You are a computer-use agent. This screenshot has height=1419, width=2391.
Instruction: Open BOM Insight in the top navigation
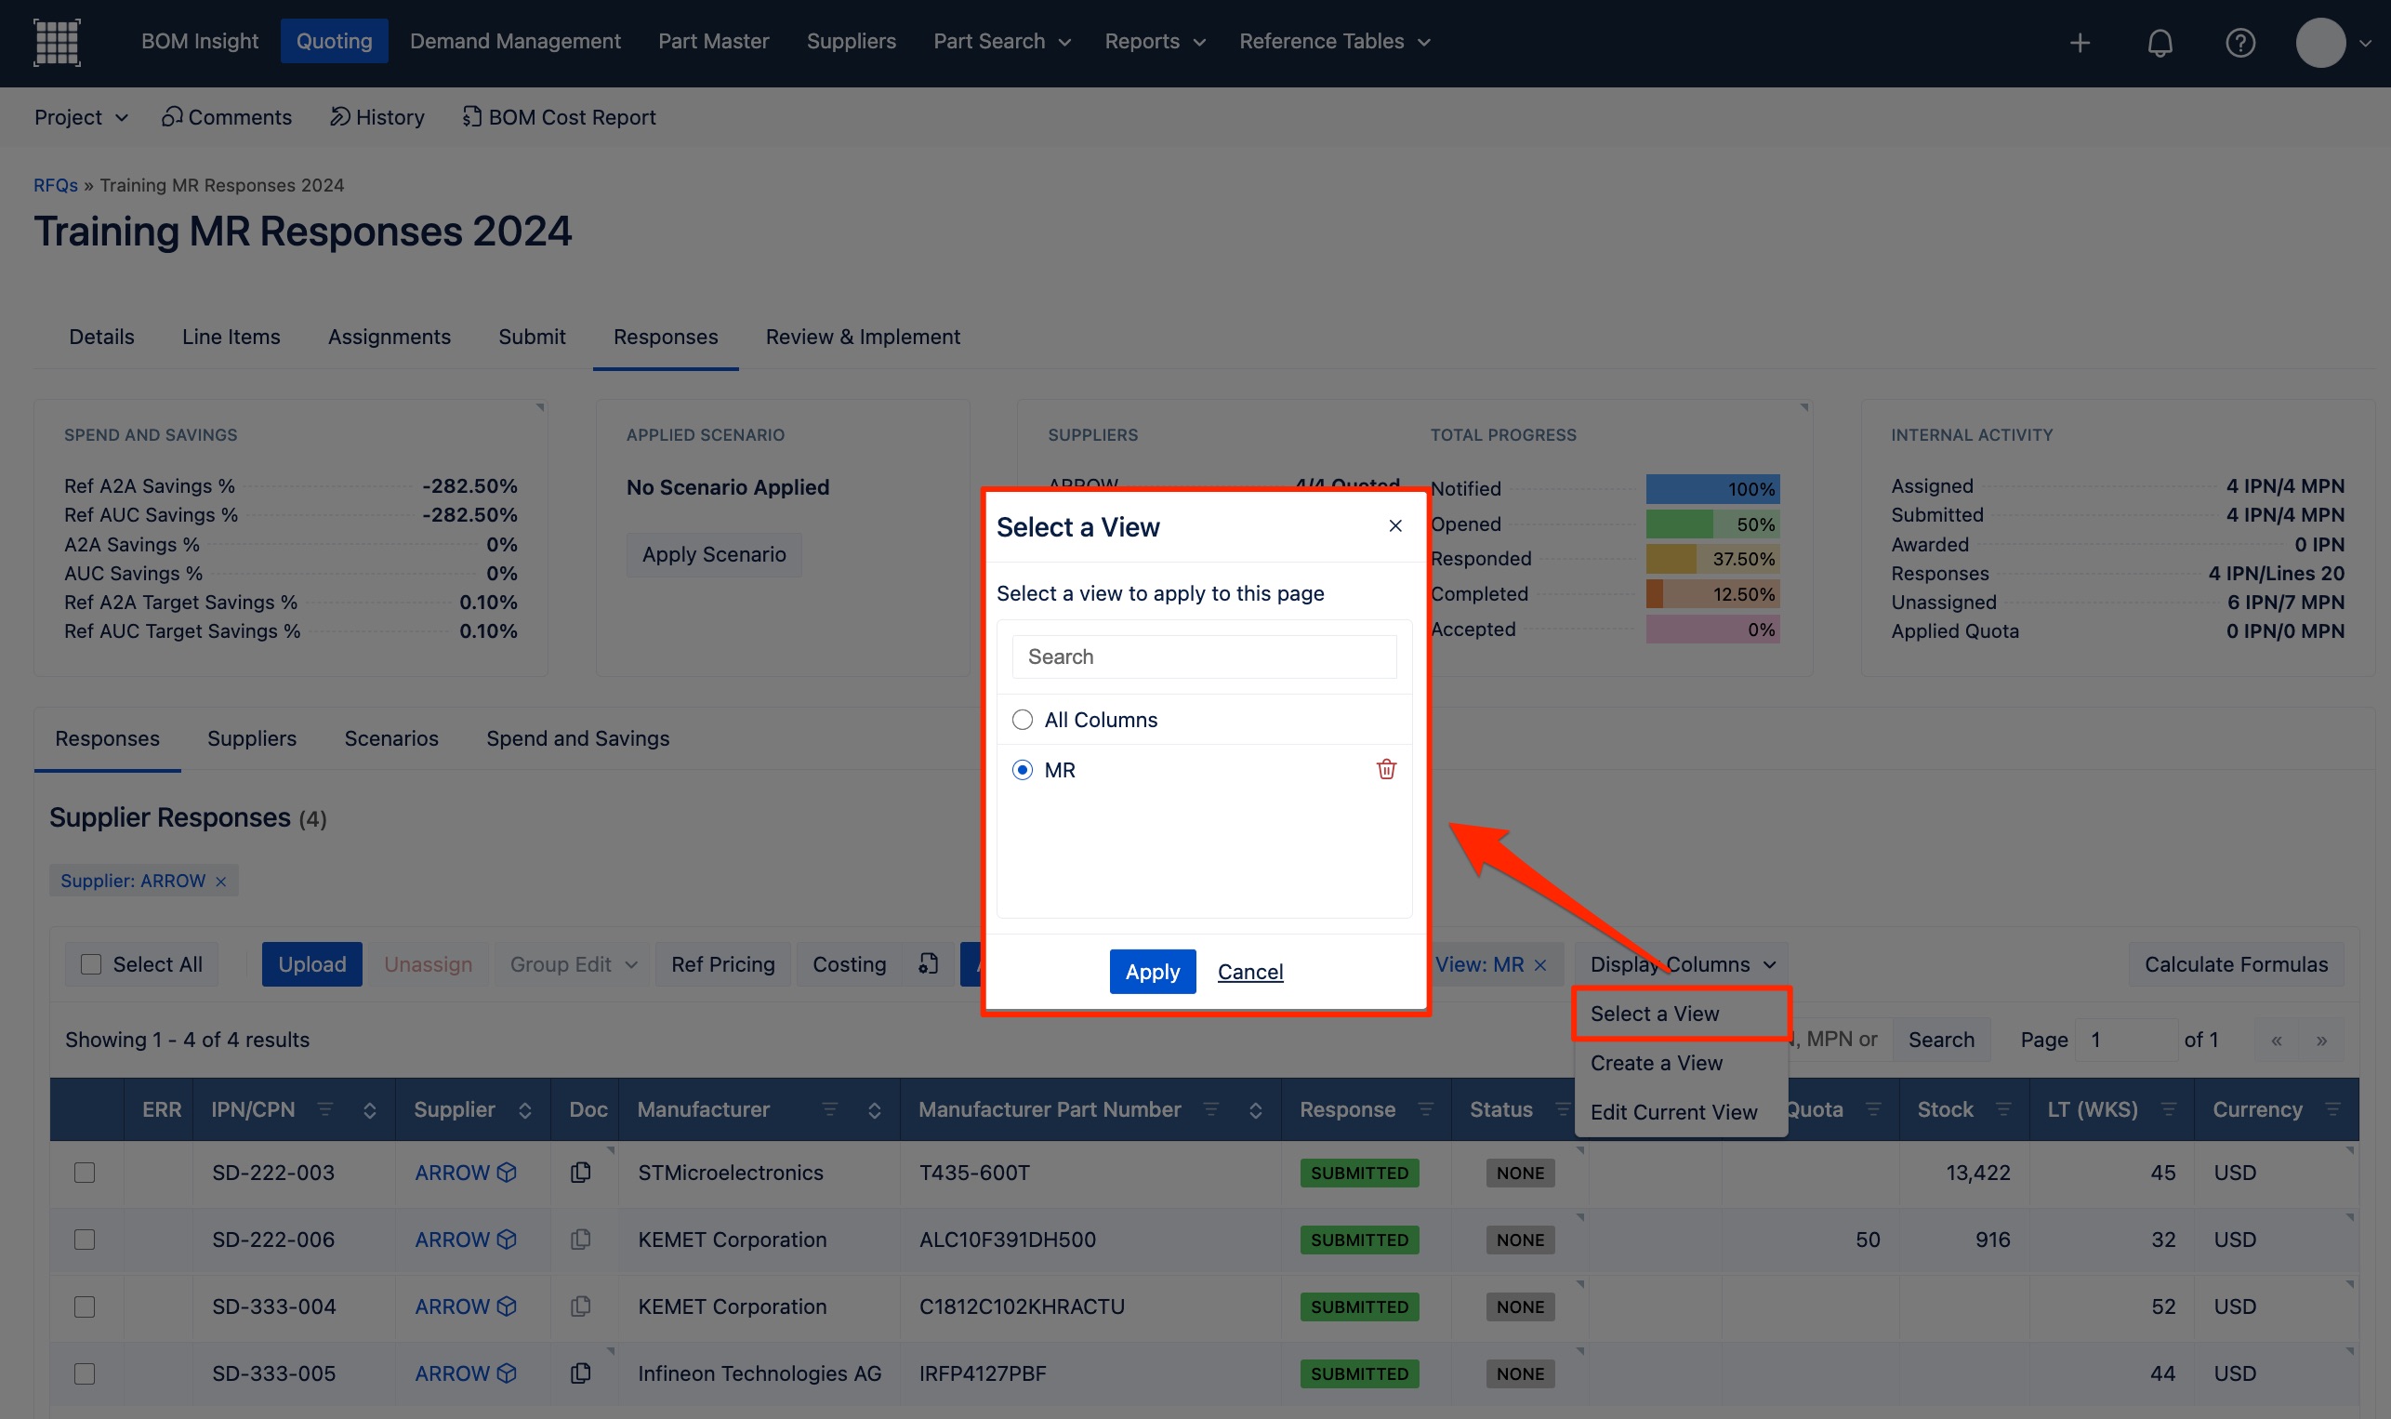pyautogui.click(x=200, y=41)
